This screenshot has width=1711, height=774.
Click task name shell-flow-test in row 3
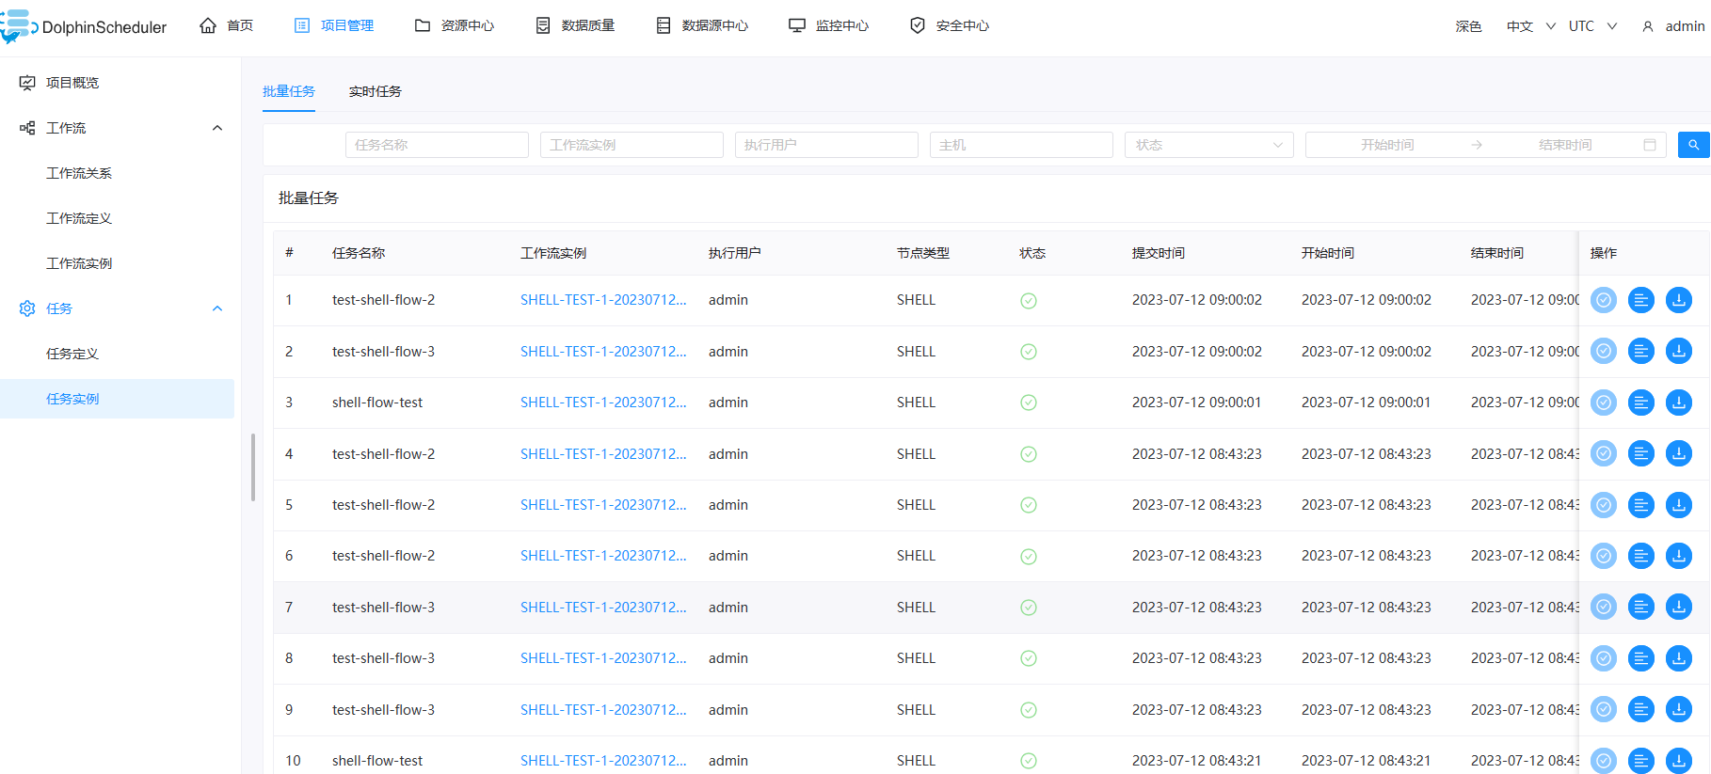click(377, 403)
